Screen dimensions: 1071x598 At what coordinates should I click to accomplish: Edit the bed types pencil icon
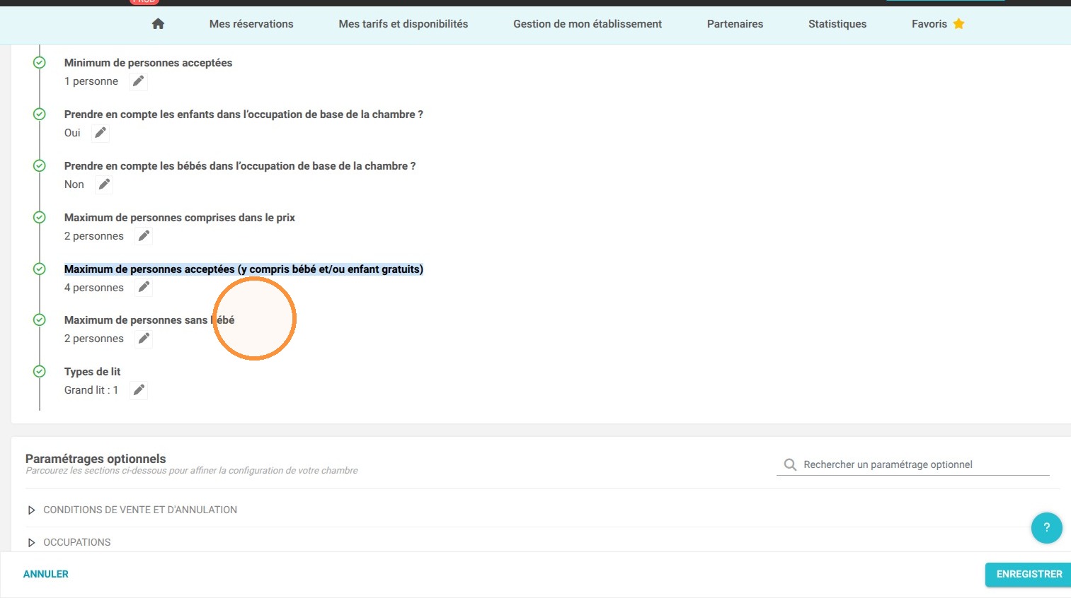[139, 390]
